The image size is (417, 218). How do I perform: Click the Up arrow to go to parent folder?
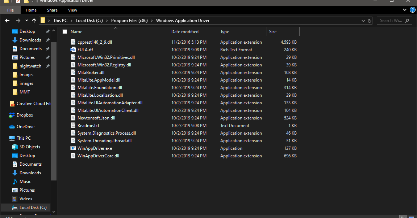[34, 20]
